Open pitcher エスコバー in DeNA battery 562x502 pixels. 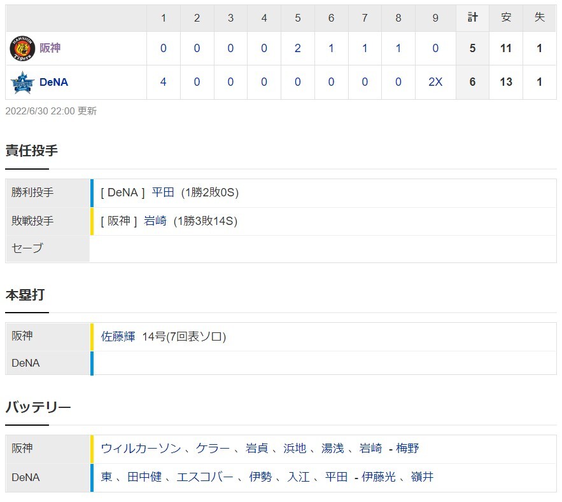point(205,477)
